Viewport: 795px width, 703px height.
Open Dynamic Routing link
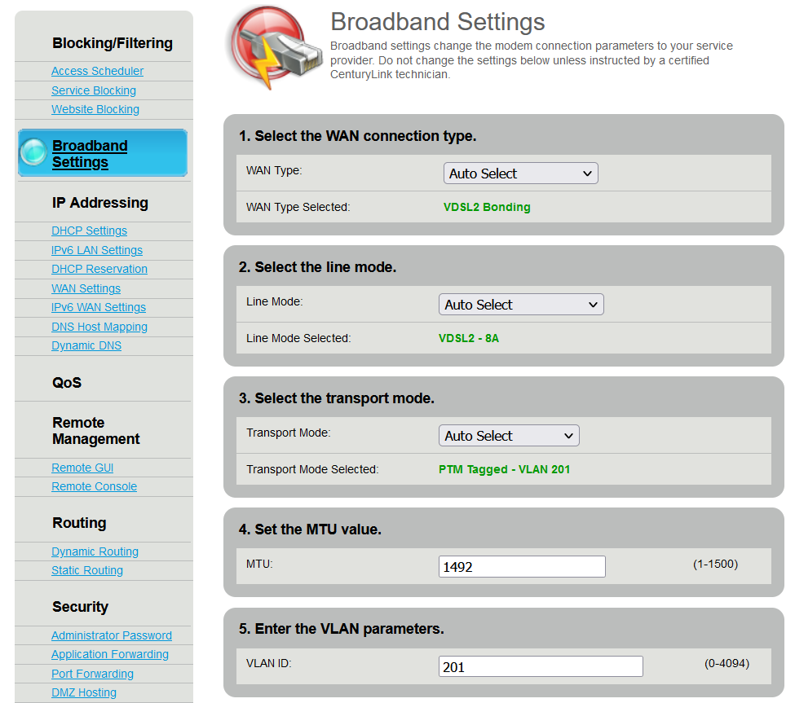95,552
